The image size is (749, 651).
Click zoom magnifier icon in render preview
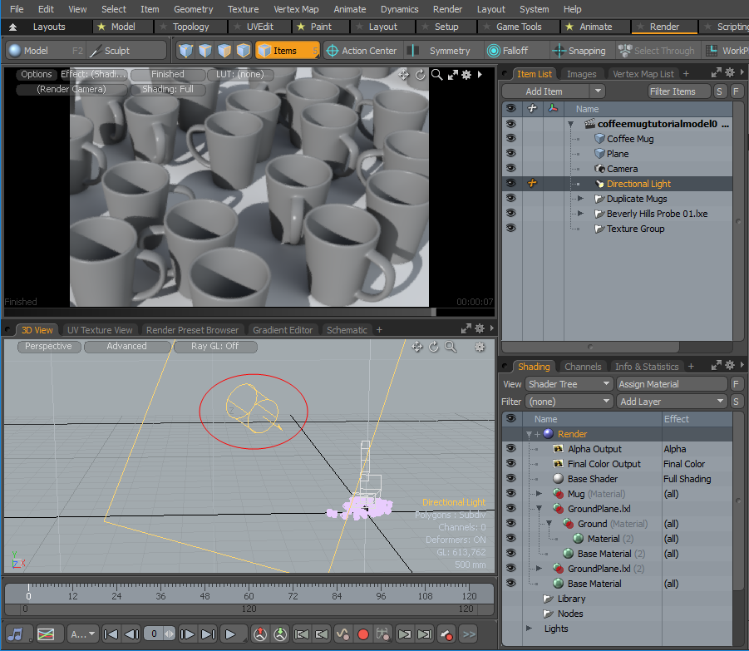pyautogui.click(x=436, y=75)
